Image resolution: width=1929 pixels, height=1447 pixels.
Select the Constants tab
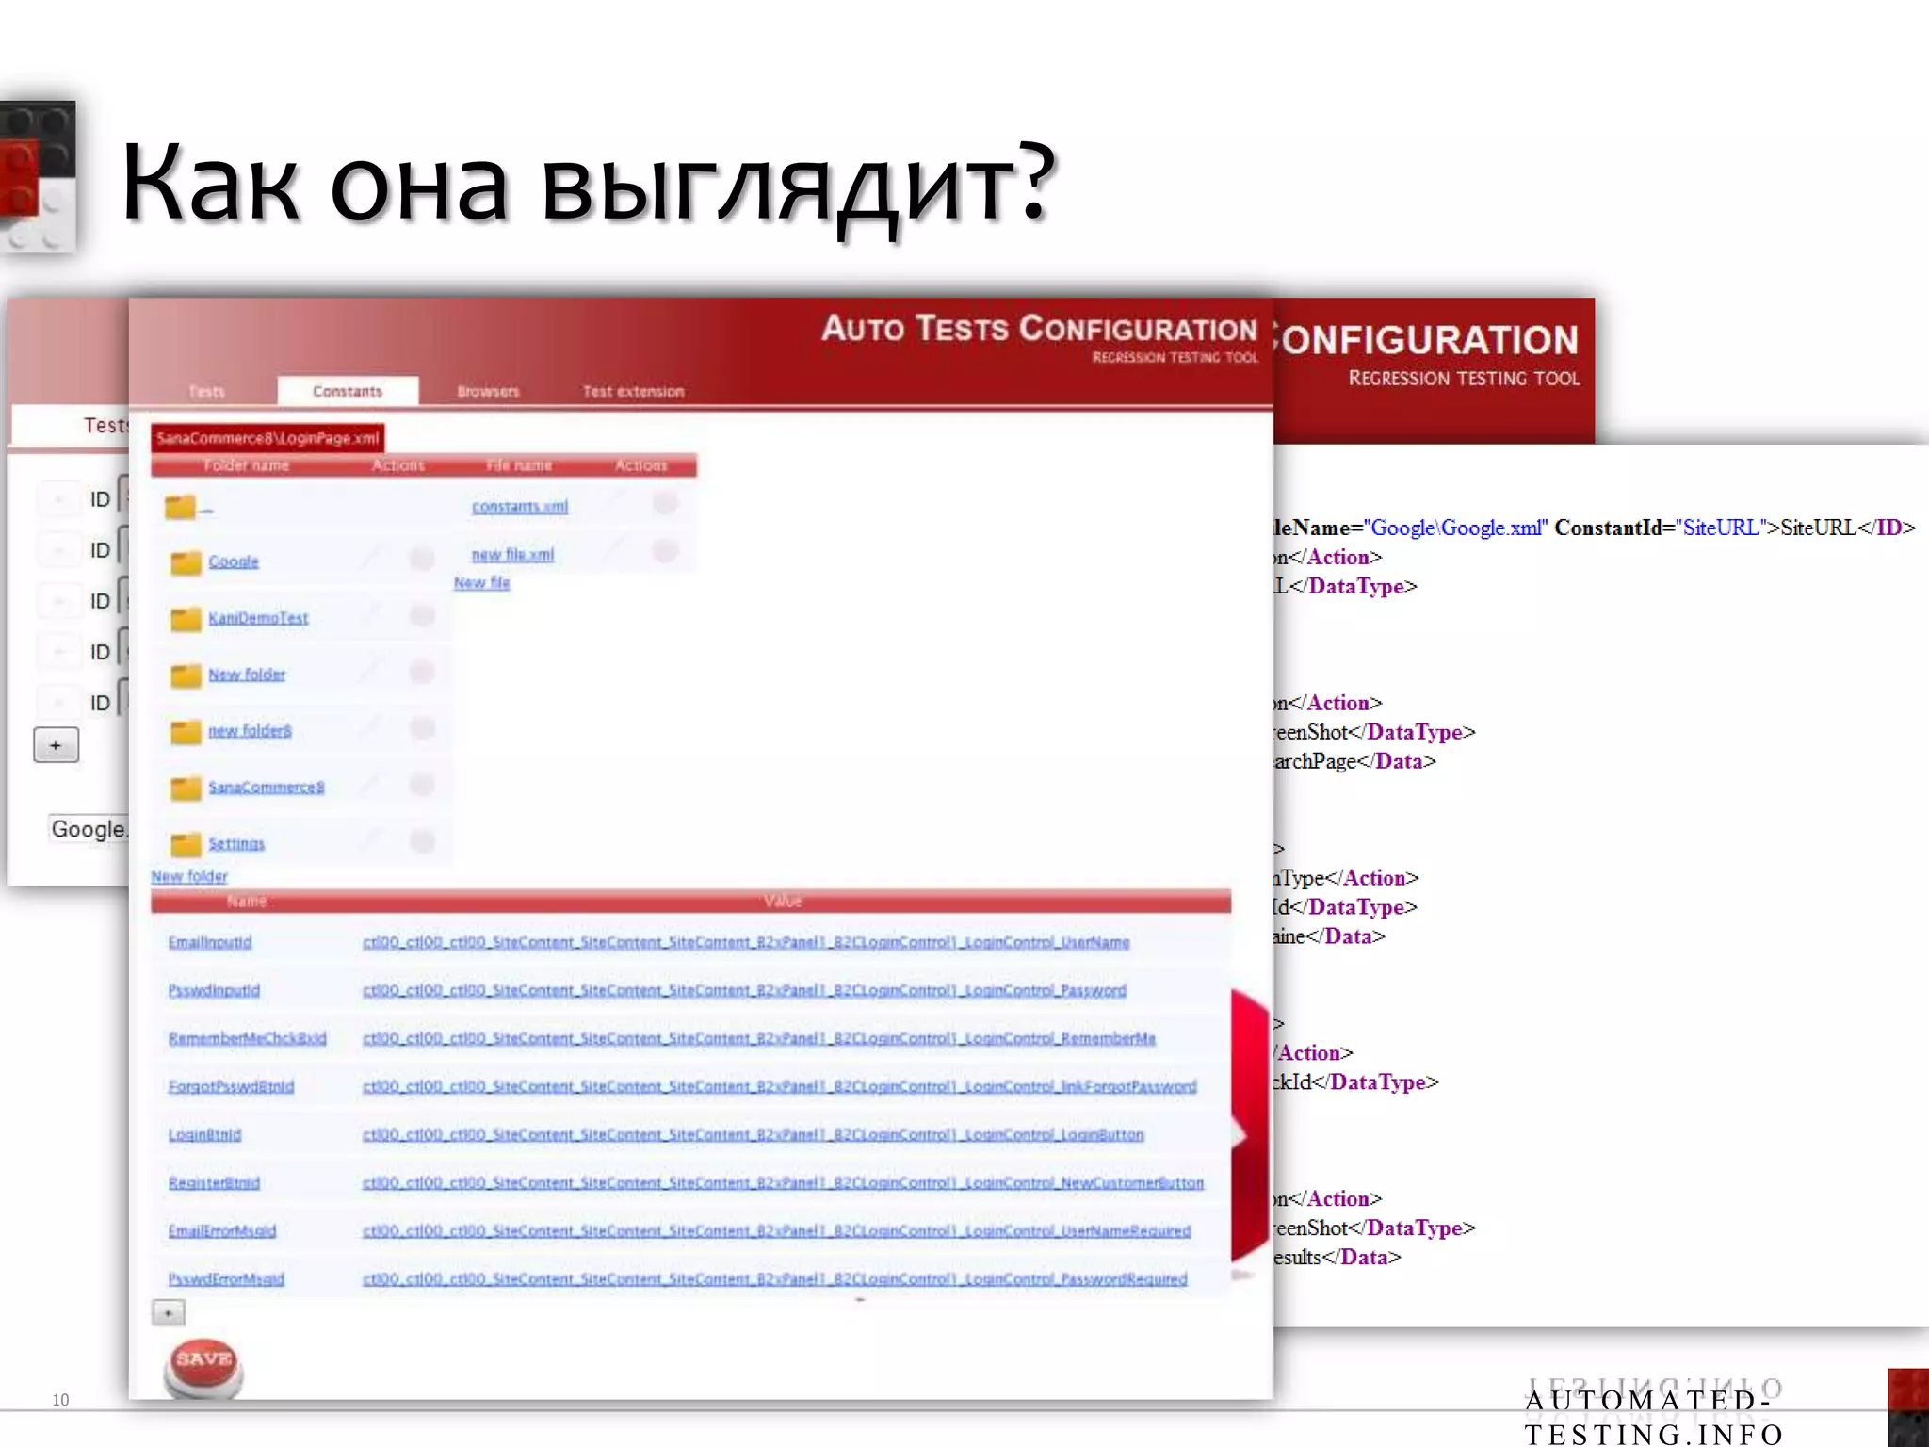tap(348, 391)
